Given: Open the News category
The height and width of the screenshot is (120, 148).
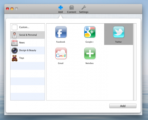Looking at the screenshot, I should click(28, 43).
